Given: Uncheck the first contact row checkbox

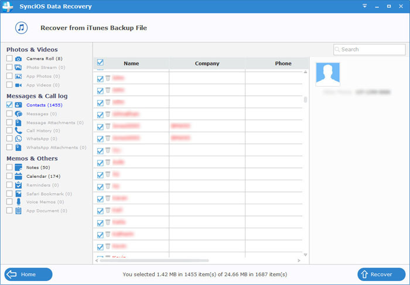Looking at the screenshot, I should [100, 79].
